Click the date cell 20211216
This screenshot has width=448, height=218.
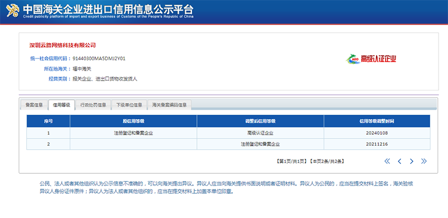coord(377,144)
